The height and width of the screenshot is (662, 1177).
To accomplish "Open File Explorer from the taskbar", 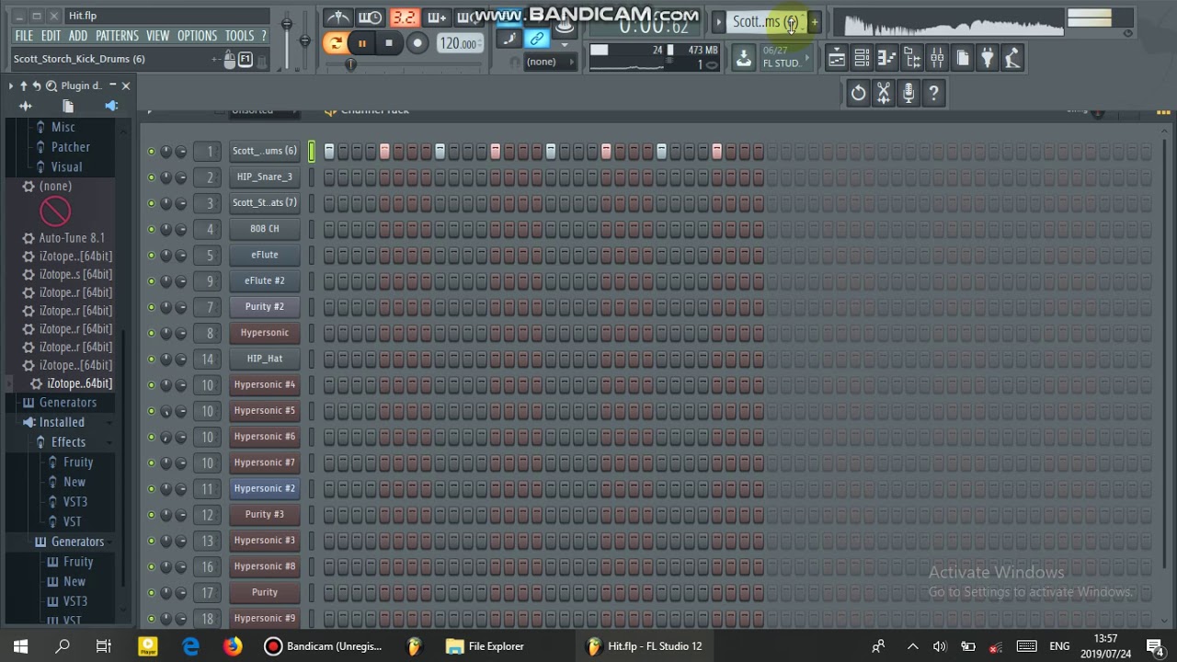I will coord(486,646).
